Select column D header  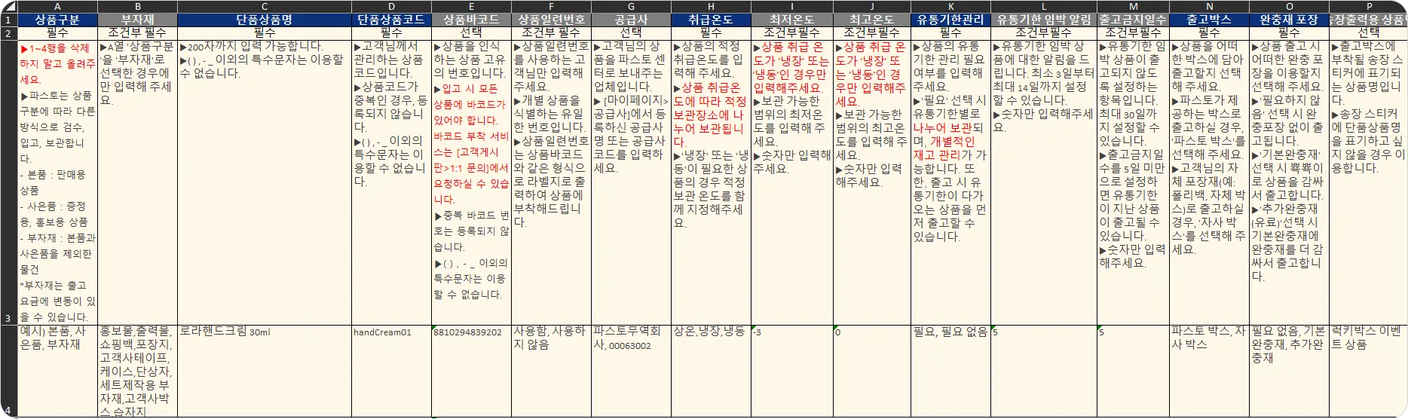(x=391, y=6)
